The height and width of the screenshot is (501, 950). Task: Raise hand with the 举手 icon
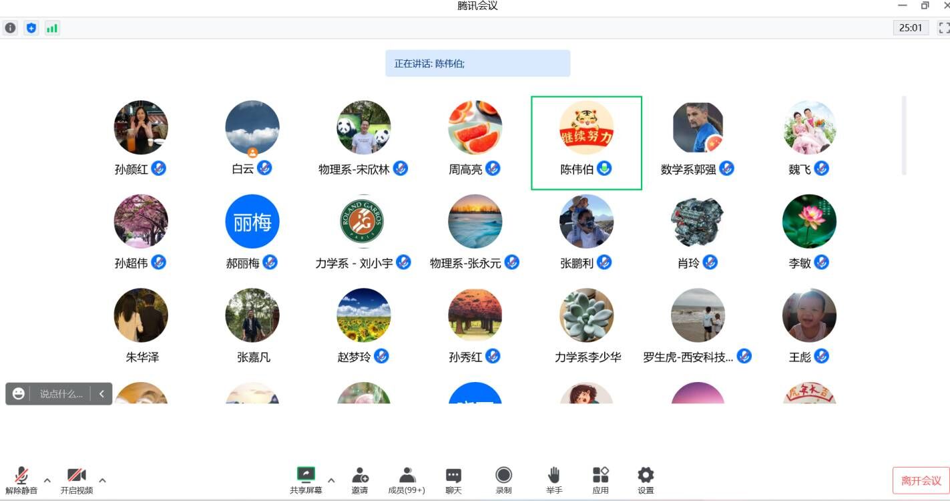coord(553,480)
